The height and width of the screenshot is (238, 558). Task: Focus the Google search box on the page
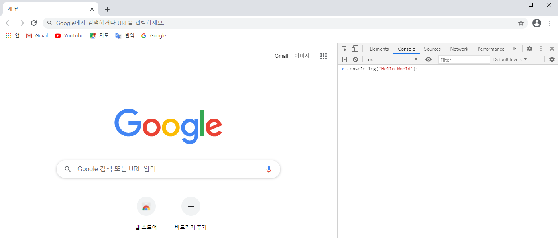coord(168,169)
